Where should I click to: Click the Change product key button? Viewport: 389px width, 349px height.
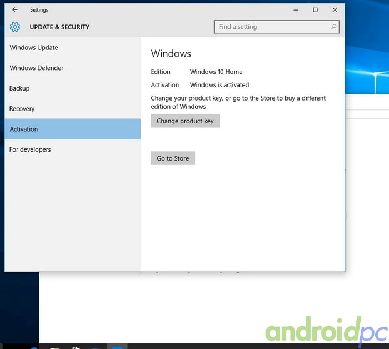pos(185,121)
